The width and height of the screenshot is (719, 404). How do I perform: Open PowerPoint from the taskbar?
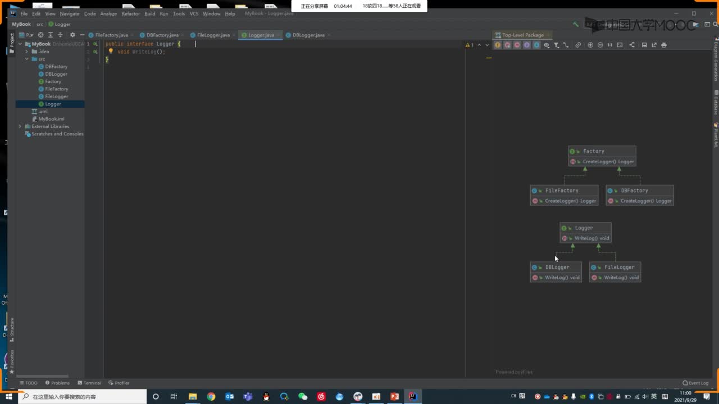click(x=394, y=396)
